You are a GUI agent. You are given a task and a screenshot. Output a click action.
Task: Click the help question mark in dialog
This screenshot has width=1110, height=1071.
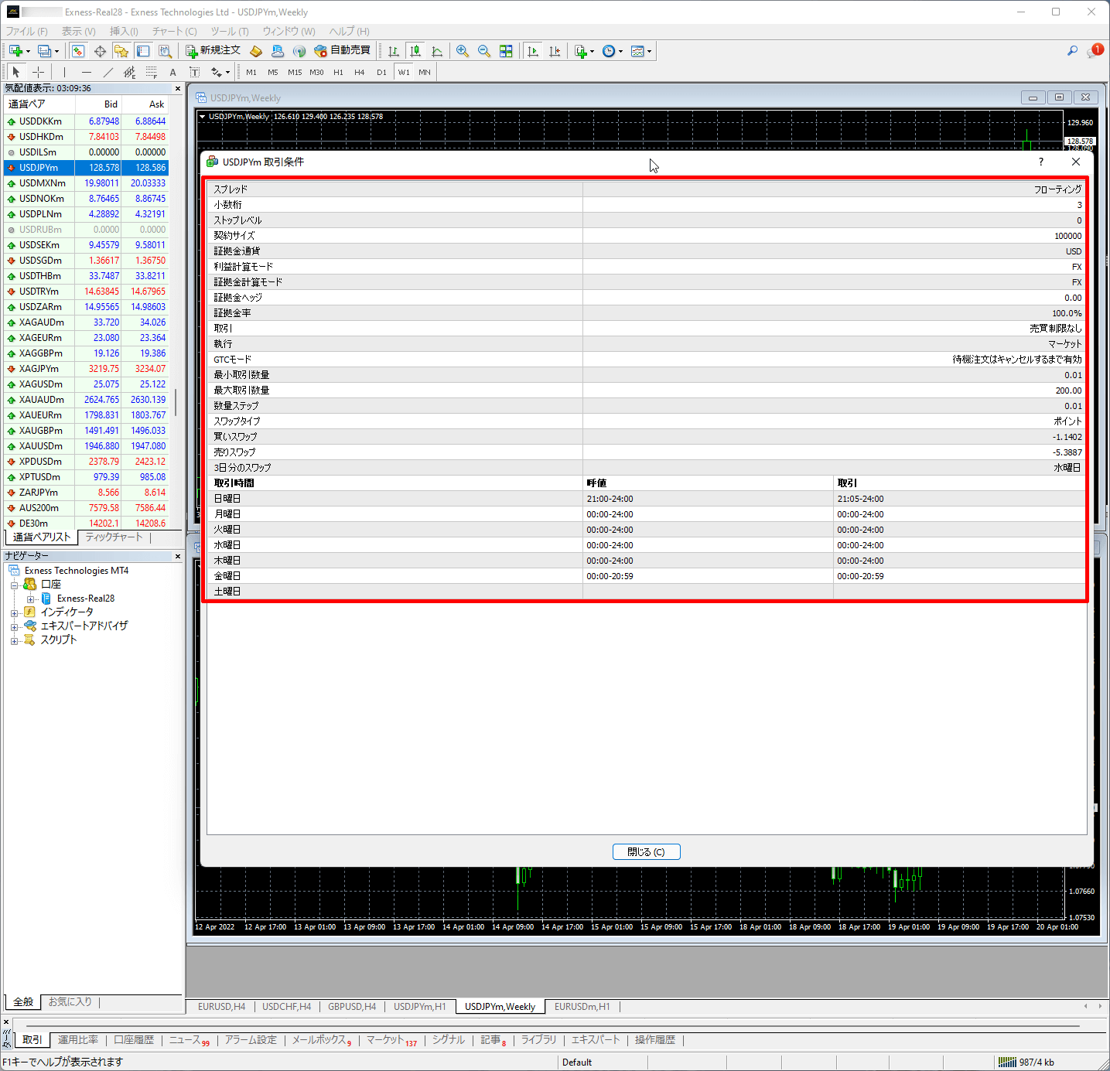(x=1041, y=162)
